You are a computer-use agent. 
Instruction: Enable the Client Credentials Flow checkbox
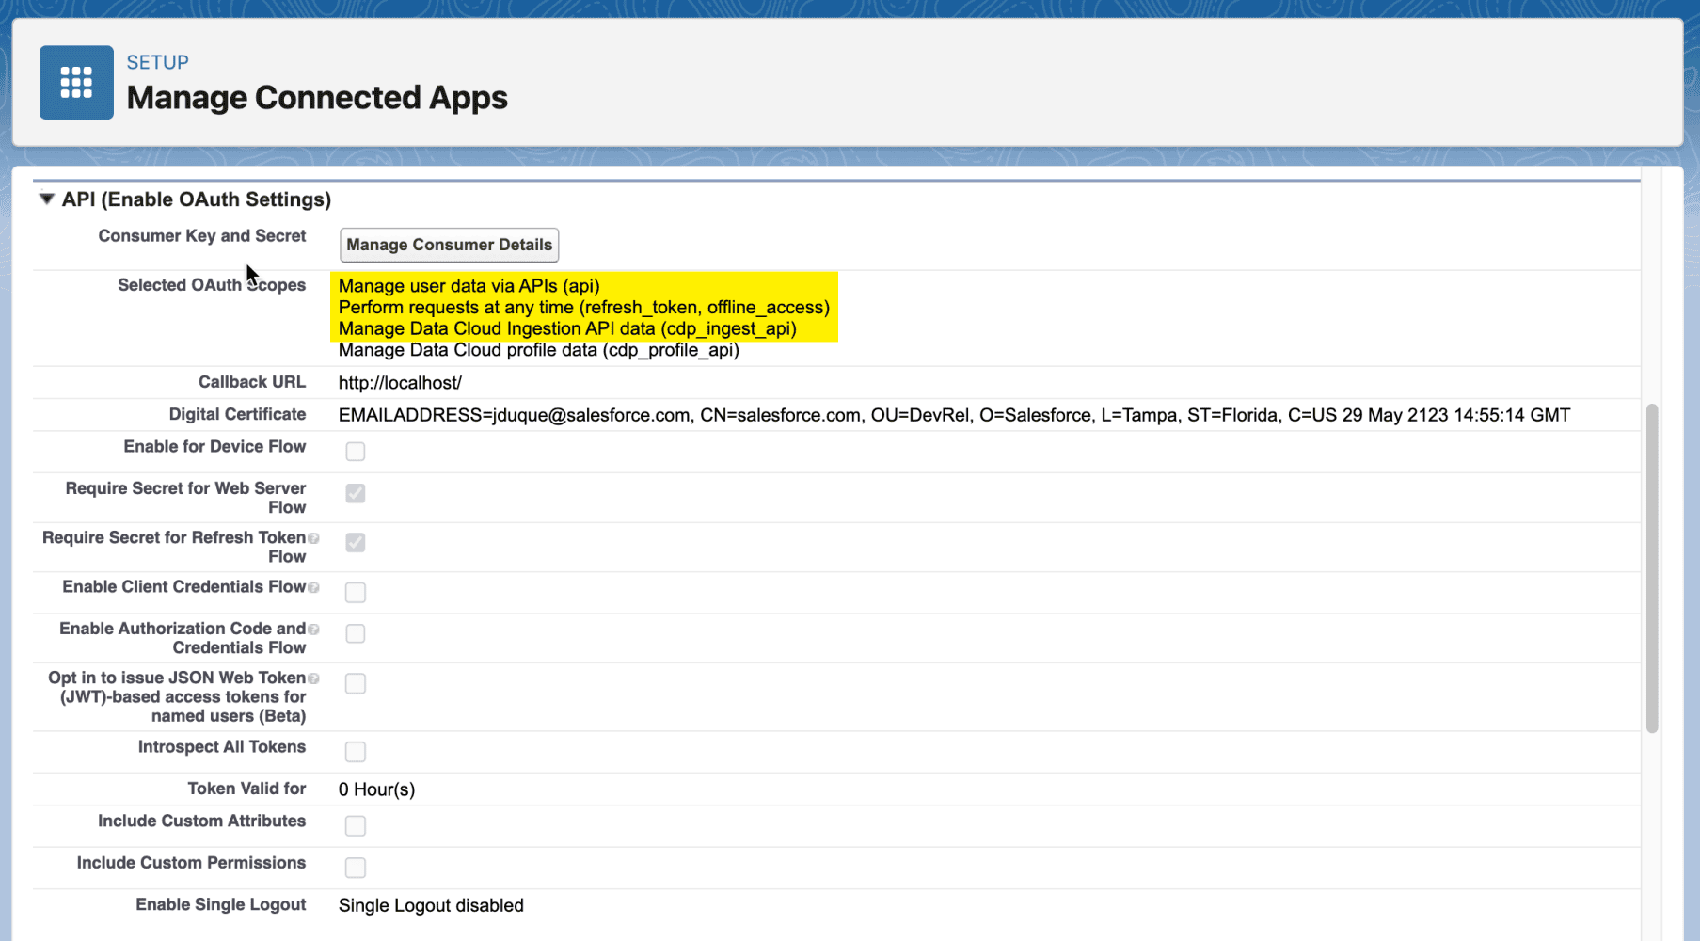[355, 592]
